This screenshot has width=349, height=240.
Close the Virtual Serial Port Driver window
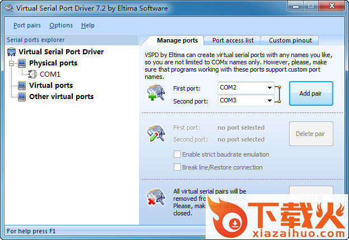(x=332, y=6)
